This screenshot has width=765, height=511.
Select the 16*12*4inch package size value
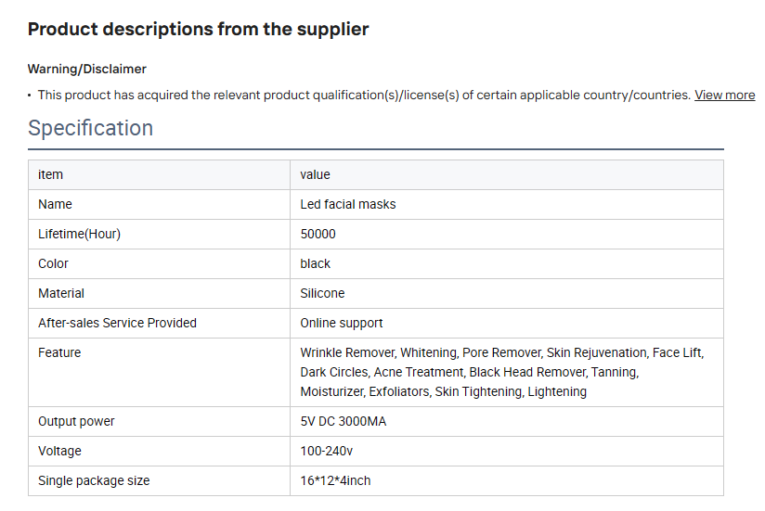335,480
